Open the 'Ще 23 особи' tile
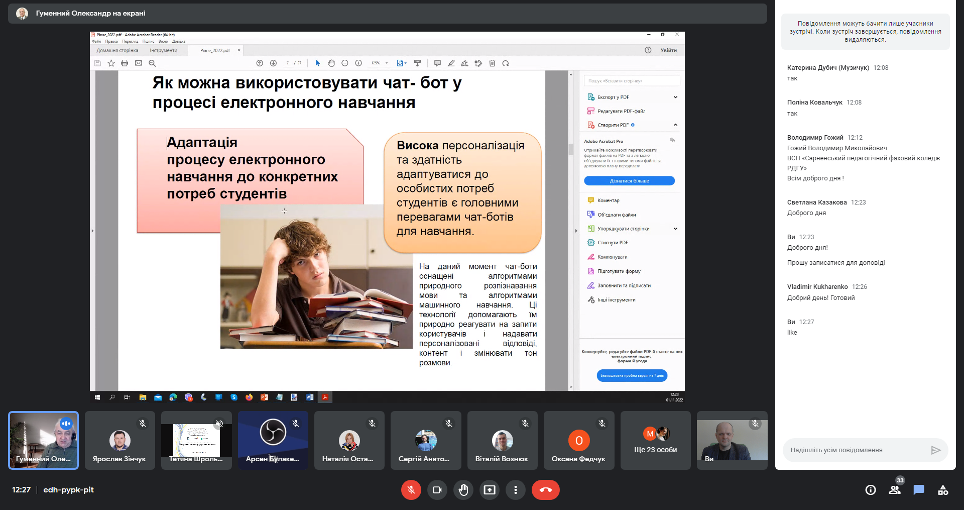 [x=656, y=441]
